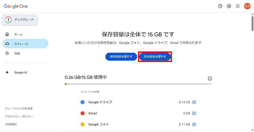Open the Google フォト external link icon
This screenshot has height=132, width=254.
pos(194,124)
